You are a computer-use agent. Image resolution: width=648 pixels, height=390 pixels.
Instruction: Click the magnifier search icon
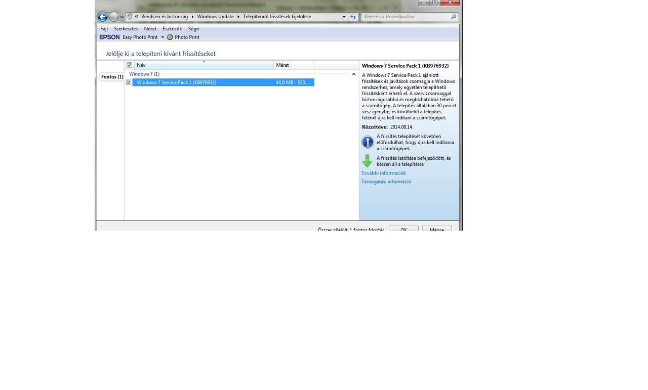(x=454, y=17)
